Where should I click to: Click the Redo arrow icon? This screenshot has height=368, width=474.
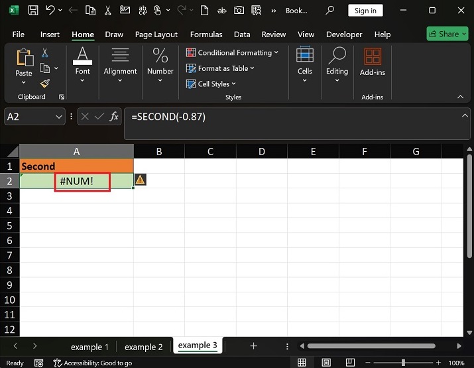coord(182,11)
